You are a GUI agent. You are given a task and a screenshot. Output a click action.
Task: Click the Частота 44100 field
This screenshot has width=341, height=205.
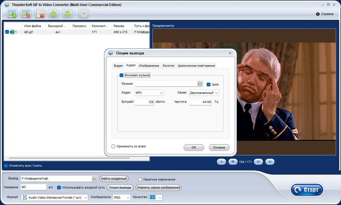coord(200,102)
